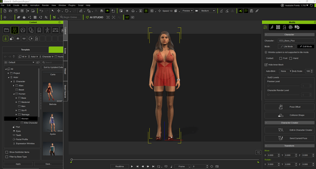Click the Play button
Image resolution: width=316 pixels, height=169 pixels.
132,166
